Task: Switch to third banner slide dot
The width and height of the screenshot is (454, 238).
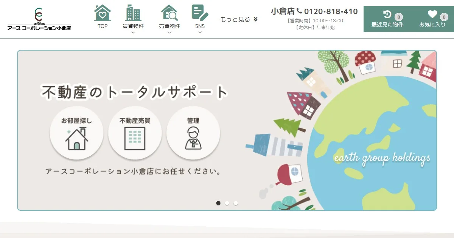Action: 236,203
